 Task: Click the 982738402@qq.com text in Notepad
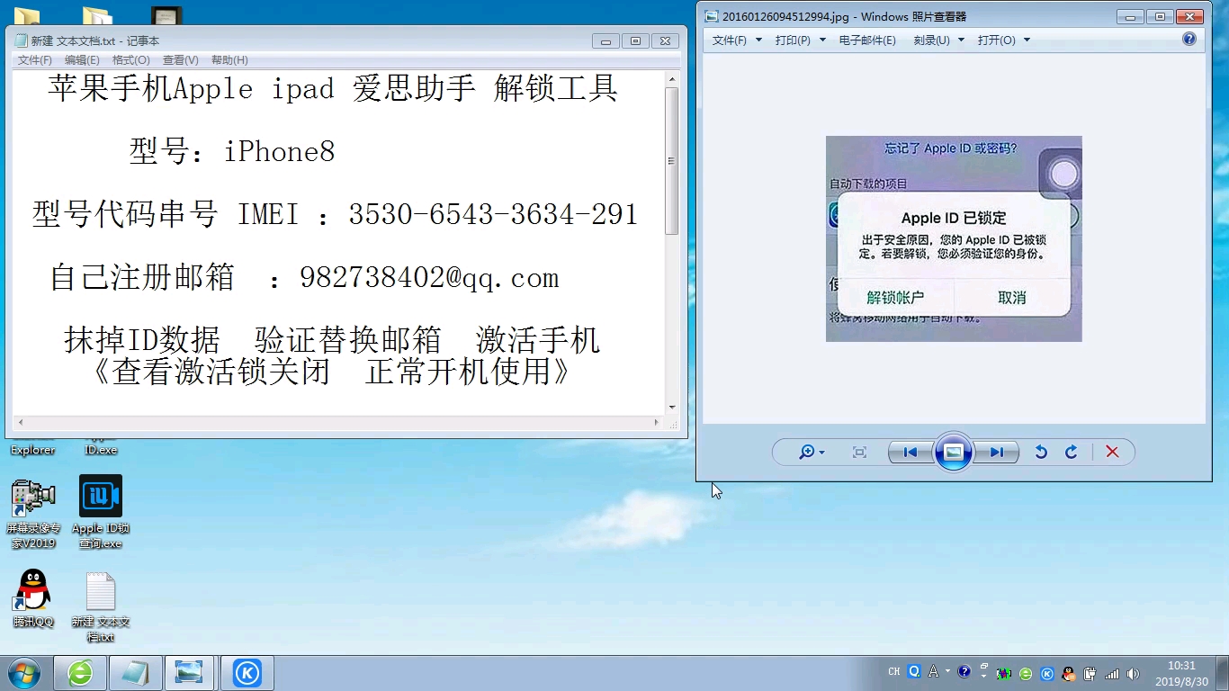pos(429,278)
